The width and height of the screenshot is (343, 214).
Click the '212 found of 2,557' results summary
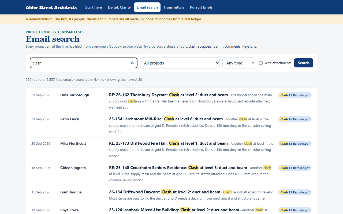point(84,79)
